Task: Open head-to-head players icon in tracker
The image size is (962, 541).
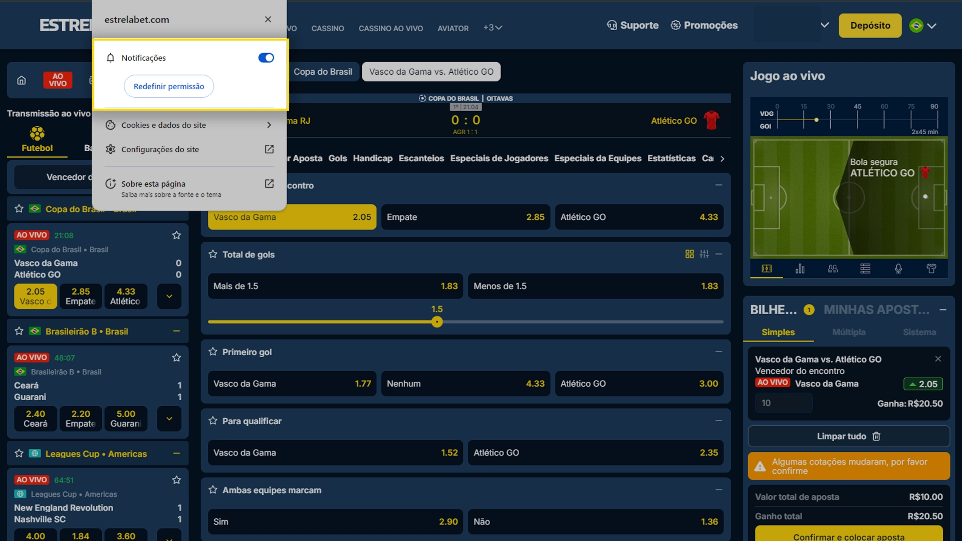Action: (833, 268)
